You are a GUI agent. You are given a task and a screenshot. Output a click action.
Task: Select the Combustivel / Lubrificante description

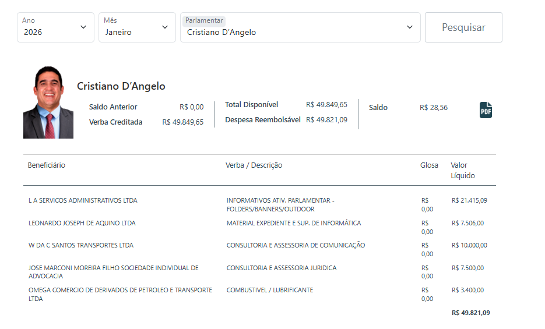tap(270, 290)
